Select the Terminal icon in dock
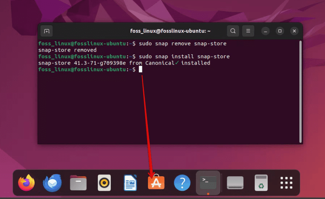 [208, 182]
